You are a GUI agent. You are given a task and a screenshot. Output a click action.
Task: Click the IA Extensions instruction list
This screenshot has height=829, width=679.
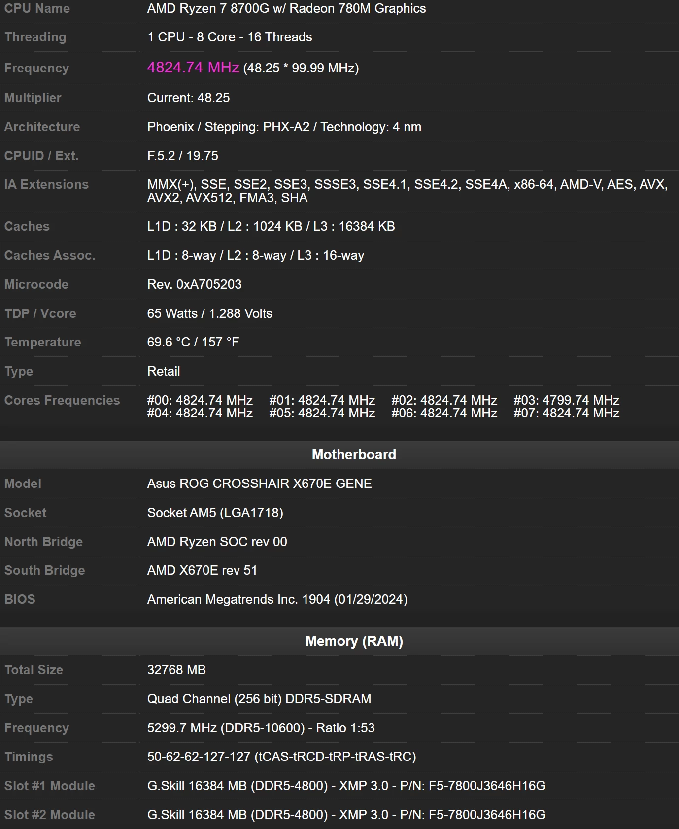click(407, 191)
